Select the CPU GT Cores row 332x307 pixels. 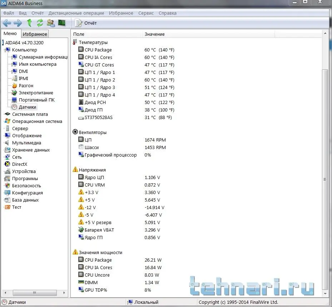tap(126, 65)
